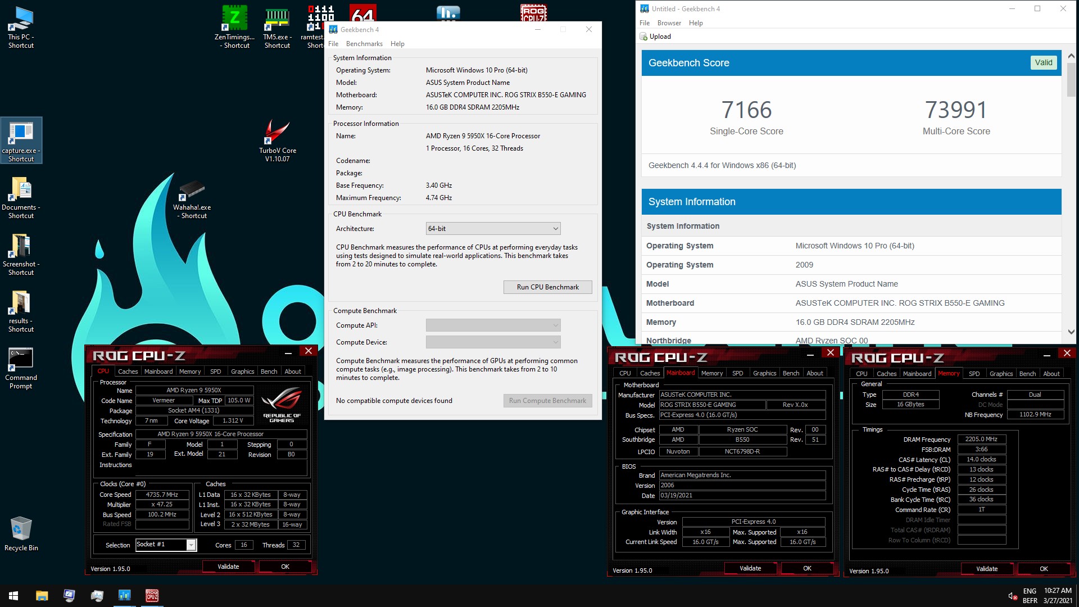This screenshot has height=607, width=1079.
Task: Open the Recycle Bin
Action: (21, 534)
